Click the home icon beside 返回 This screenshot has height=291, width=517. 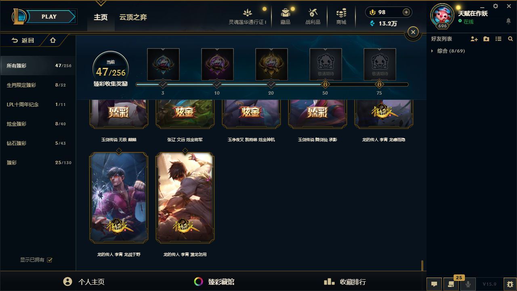[x=53, y=40]
